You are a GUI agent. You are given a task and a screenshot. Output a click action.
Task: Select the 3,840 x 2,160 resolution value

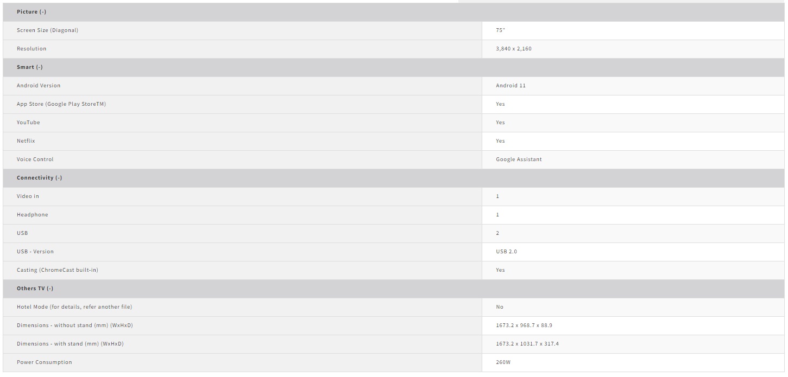[513, 49]
